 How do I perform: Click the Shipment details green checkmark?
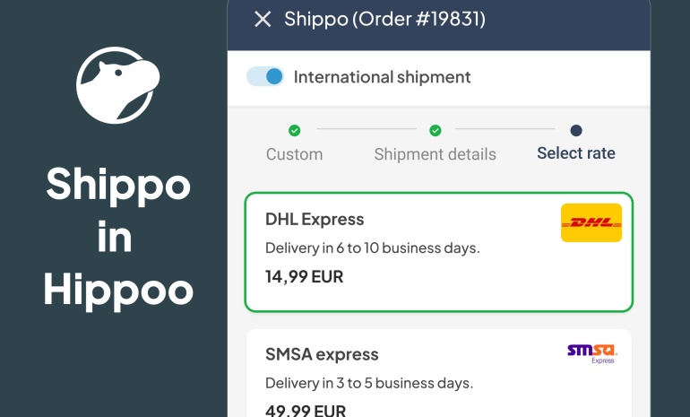(x=436, y=130)
